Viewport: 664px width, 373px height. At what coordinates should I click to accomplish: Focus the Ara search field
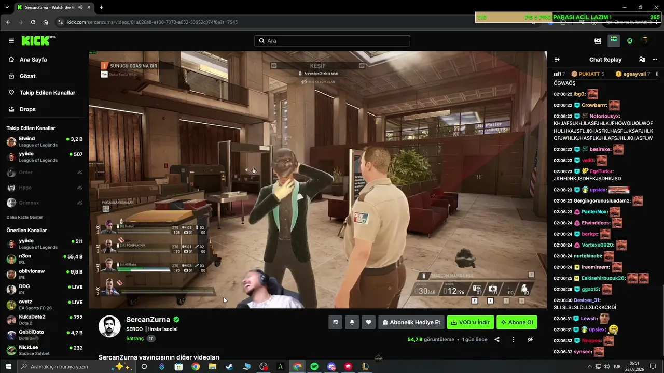(x=332, y=41)
